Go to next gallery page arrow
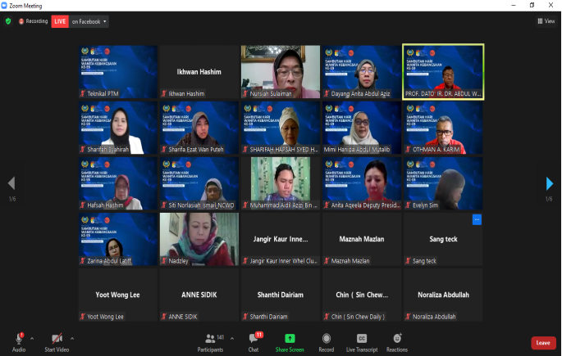Image resolution: width=562 pixels, height=356 pixels. pyautogui.click(x=550, y=183)
